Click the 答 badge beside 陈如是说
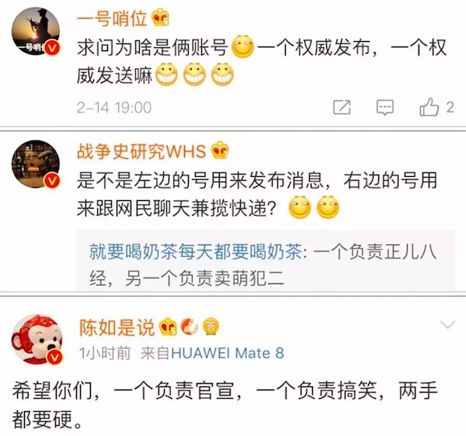The height and width of the screenshot is (436, 466). 210,327
